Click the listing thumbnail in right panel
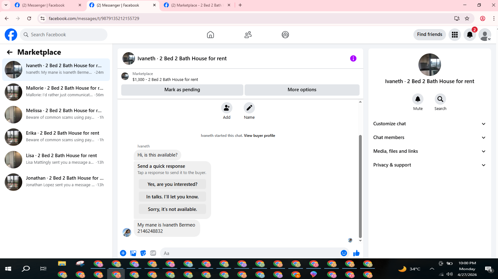Screen dimensions: 498x279 pos(430,65)
